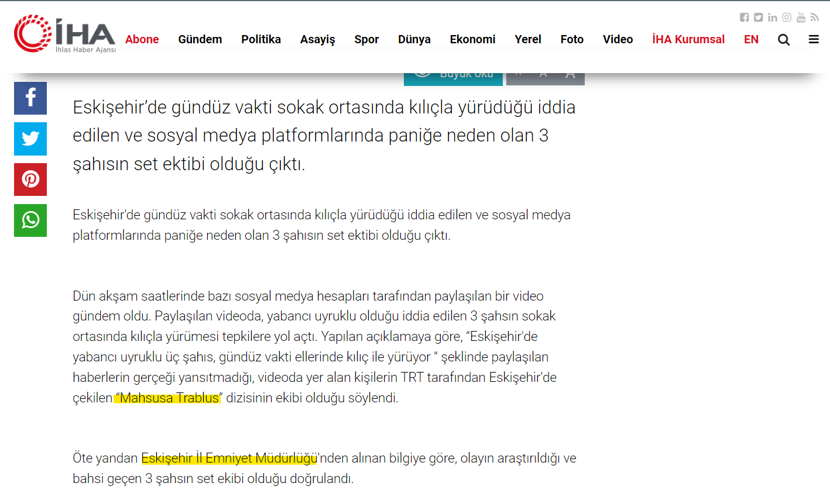
Task: Open the RSS feed icon
Action: tap(815, 18)
